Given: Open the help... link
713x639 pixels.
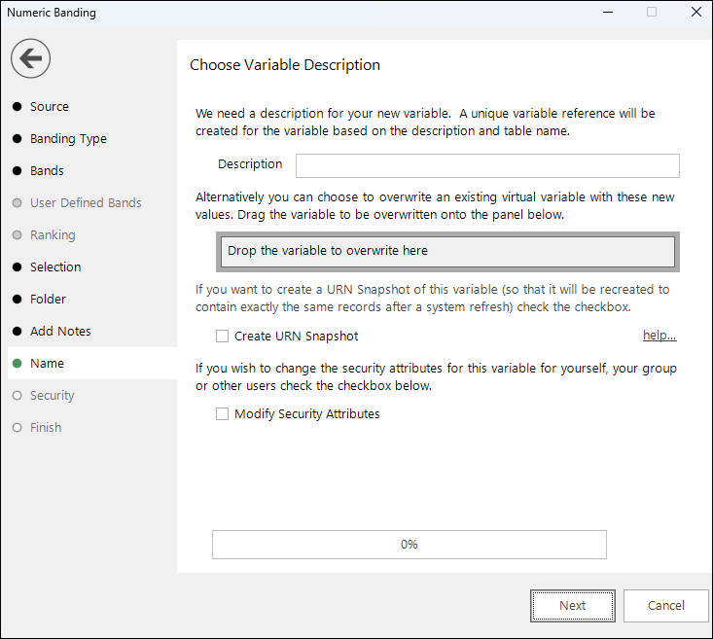Looking at the screenshot, I should click(660, 336).
